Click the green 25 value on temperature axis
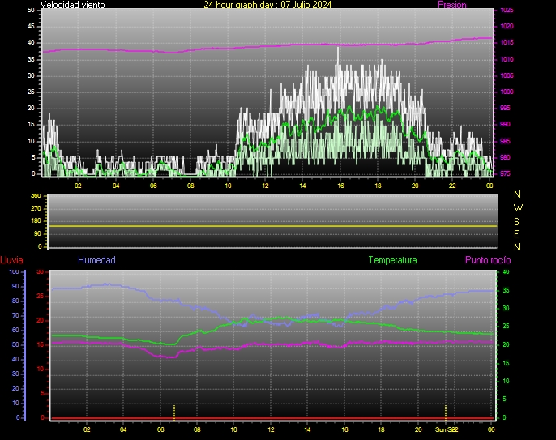Image resolution: width=556 pixels, height=440 pixels. (505, 327)
